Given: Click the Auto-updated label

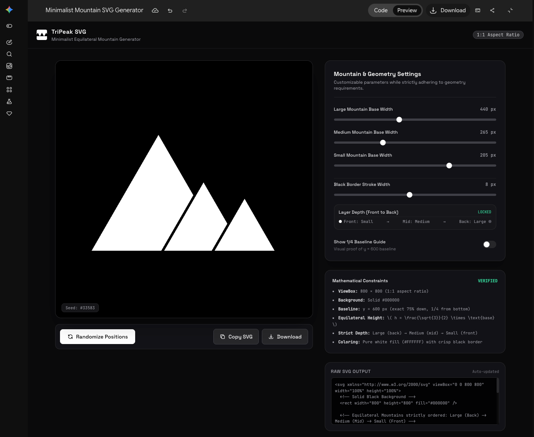Looking at the screenshot, I should 485,371.
